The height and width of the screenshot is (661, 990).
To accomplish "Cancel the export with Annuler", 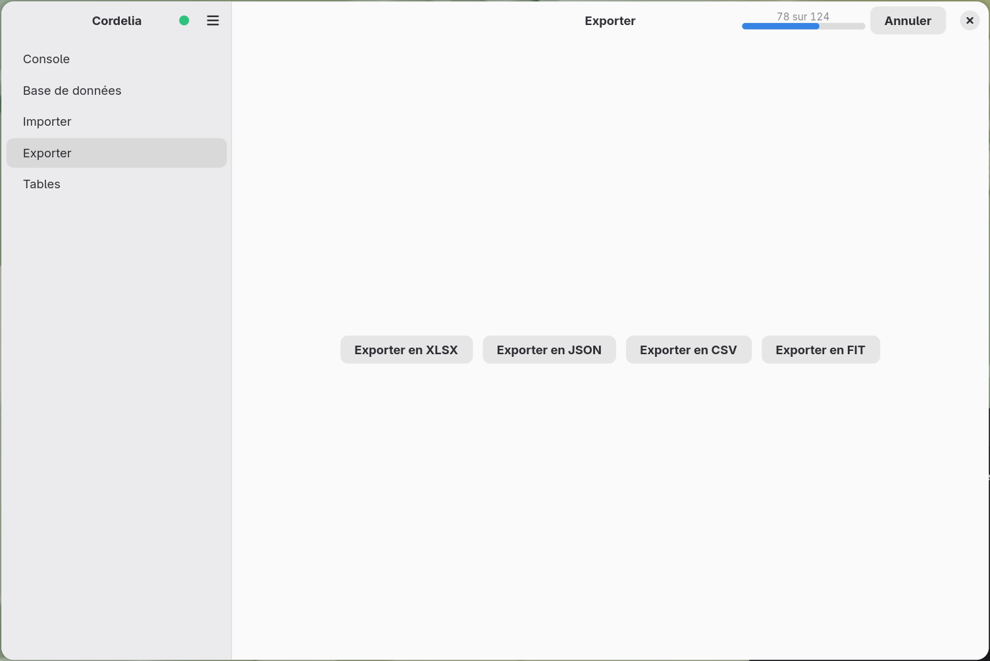I will [908, 20].
